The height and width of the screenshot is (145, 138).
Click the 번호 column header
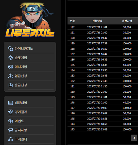point(72,21)
